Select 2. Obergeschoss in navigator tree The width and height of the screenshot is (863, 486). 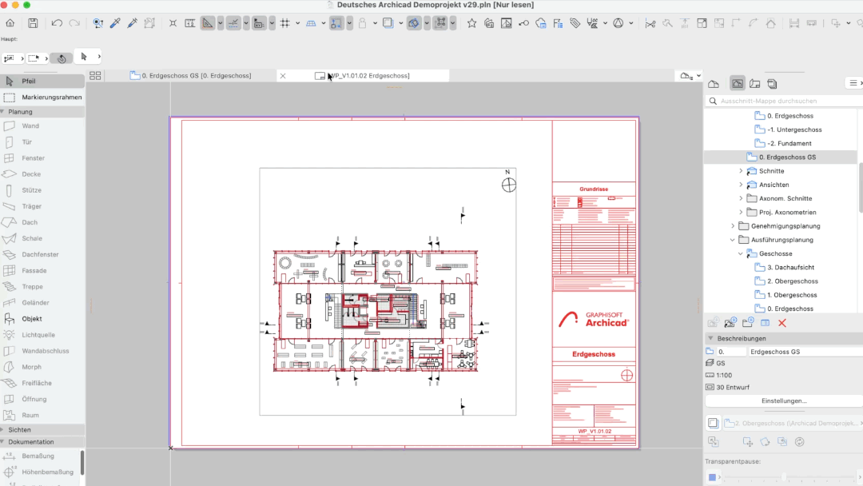click(x=793, y=281)
